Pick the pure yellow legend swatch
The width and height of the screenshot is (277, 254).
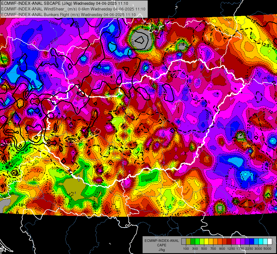[x=206, y=241]
